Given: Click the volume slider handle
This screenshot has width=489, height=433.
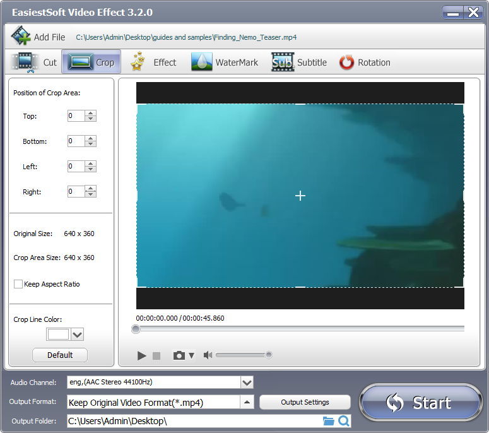Looking at the screenshot, I should 269,355.
